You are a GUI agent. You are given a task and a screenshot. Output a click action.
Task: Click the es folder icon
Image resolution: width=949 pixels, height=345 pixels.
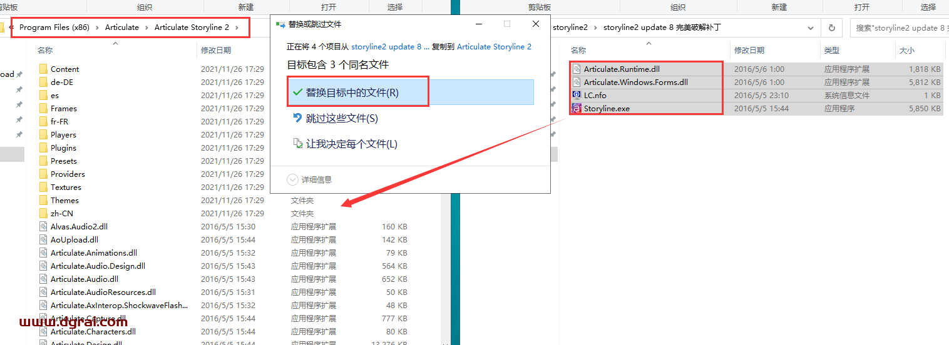point(43,95)
